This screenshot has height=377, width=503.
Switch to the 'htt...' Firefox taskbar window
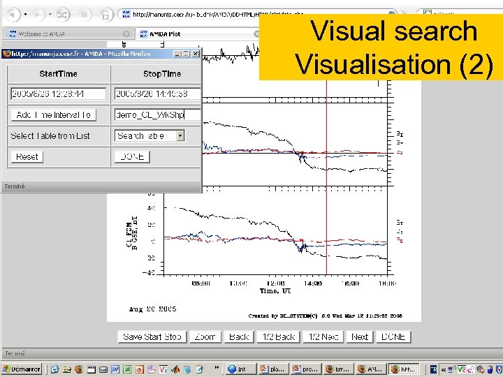pos(404,369)
